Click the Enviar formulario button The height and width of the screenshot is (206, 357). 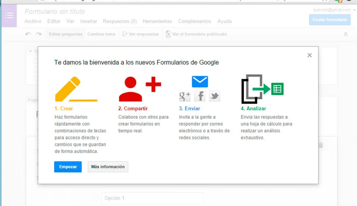[330, 20]
